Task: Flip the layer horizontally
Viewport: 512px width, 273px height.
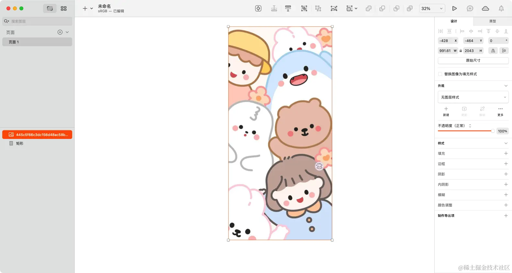Action: [493, 51]
